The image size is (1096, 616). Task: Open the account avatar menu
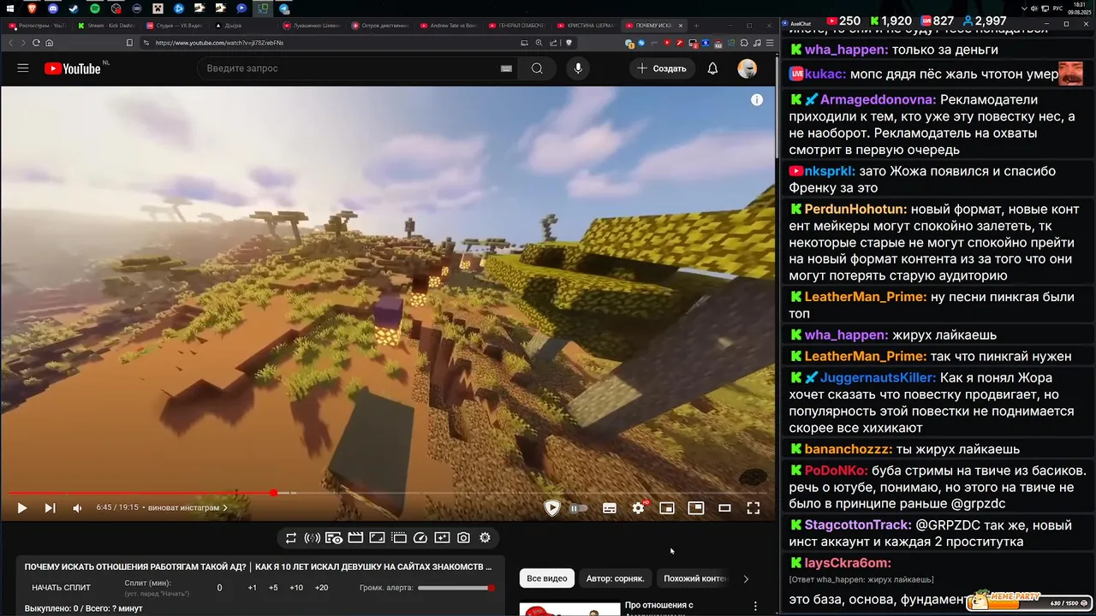[748, 68]
